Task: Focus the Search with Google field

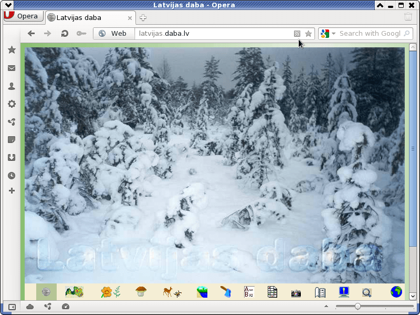Action: (x=370, y=34)
